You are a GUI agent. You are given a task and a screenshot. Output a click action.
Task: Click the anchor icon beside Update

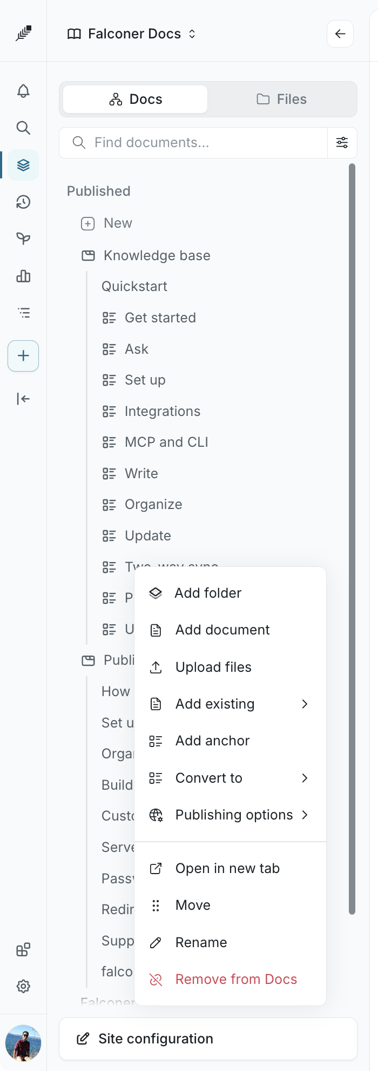tap(109, 536)
